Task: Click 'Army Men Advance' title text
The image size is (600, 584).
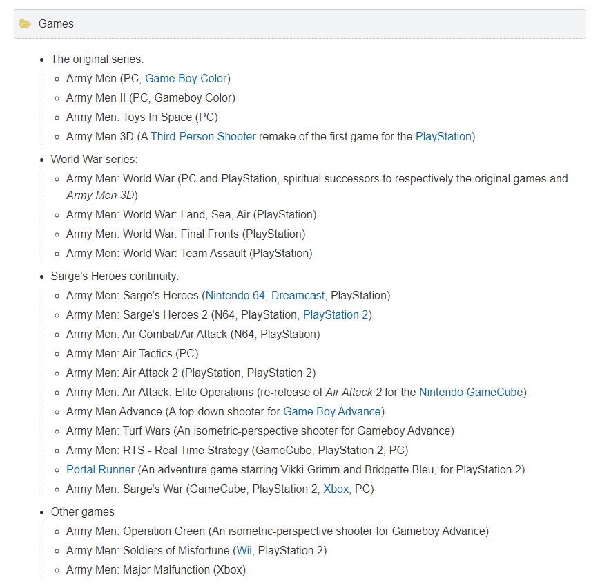Action: (115, 412)
